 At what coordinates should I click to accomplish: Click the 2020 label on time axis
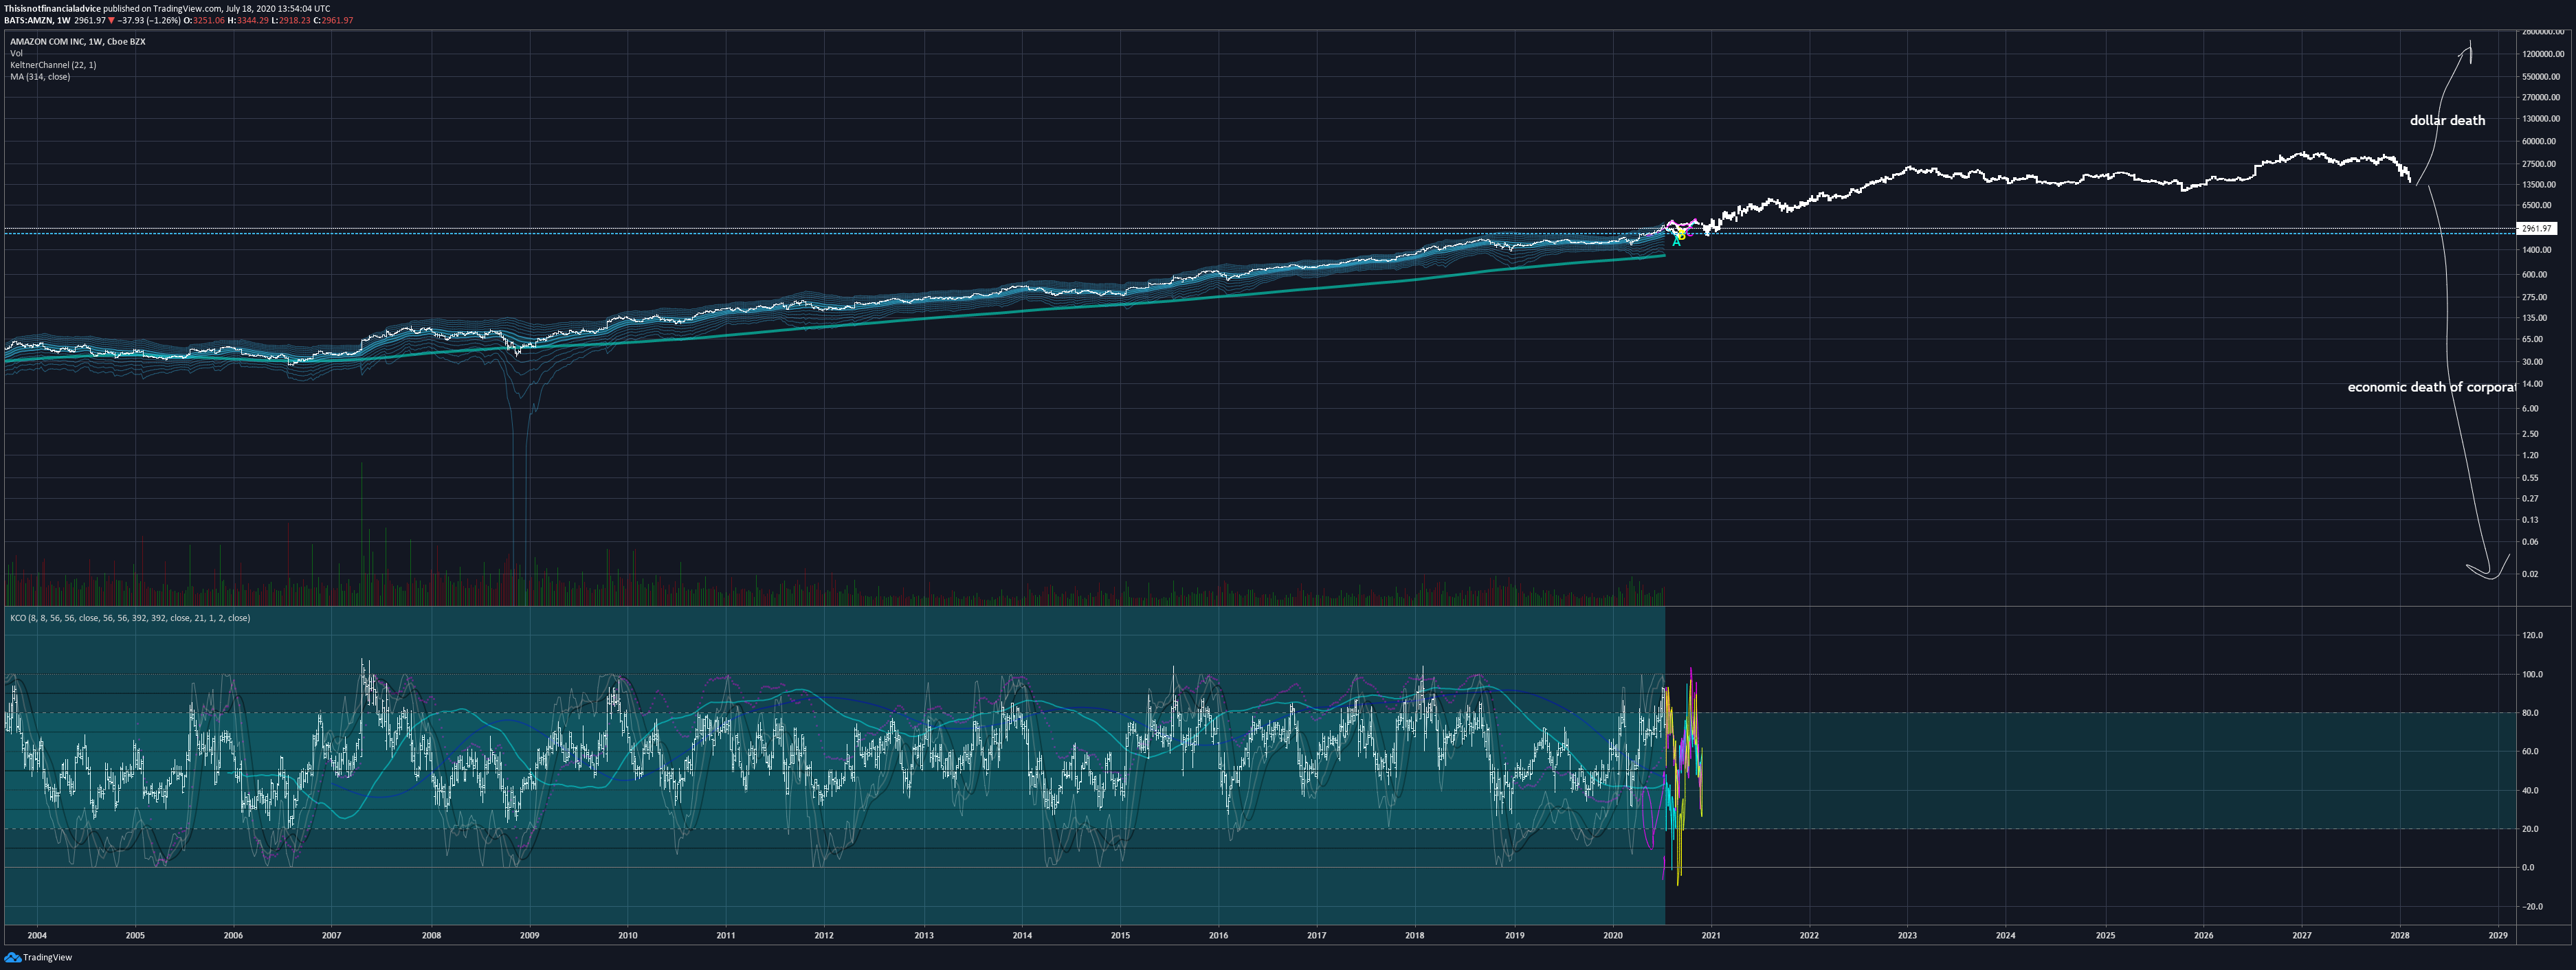point(1612,936)
